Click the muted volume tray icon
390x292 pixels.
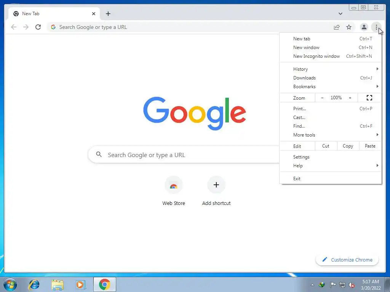click(352, 285)
